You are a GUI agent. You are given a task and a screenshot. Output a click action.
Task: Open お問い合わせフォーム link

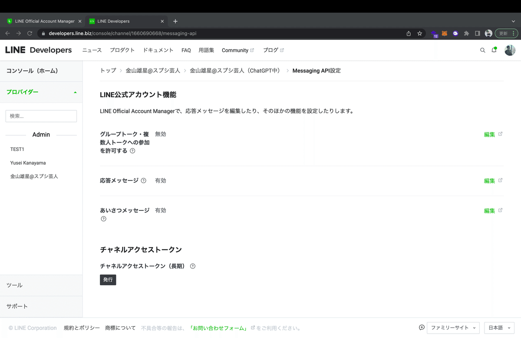point(219,328)
